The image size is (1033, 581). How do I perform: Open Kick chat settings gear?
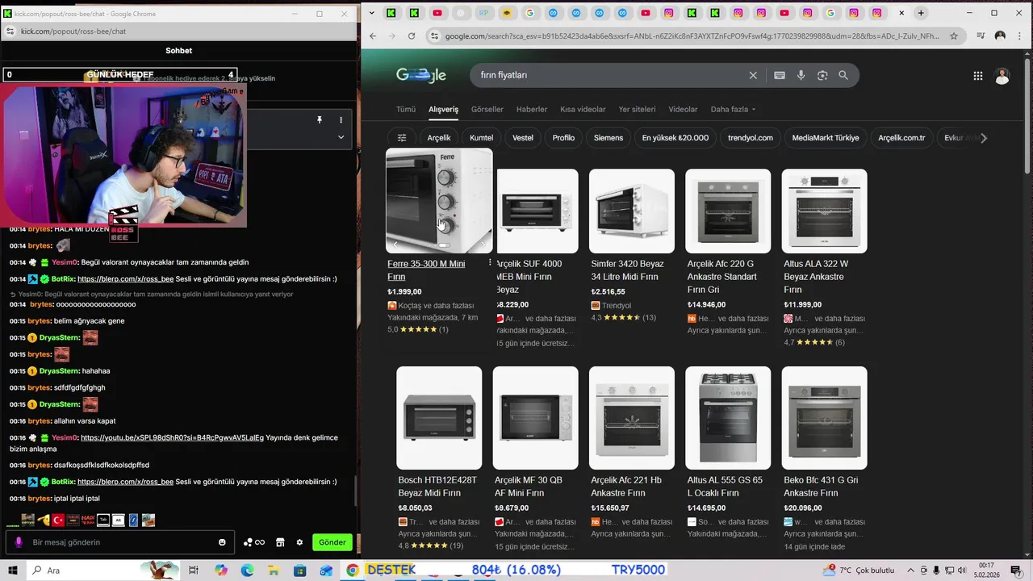(x=299, y=542)
